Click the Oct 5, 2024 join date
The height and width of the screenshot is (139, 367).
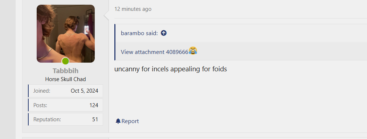(85, 91)
